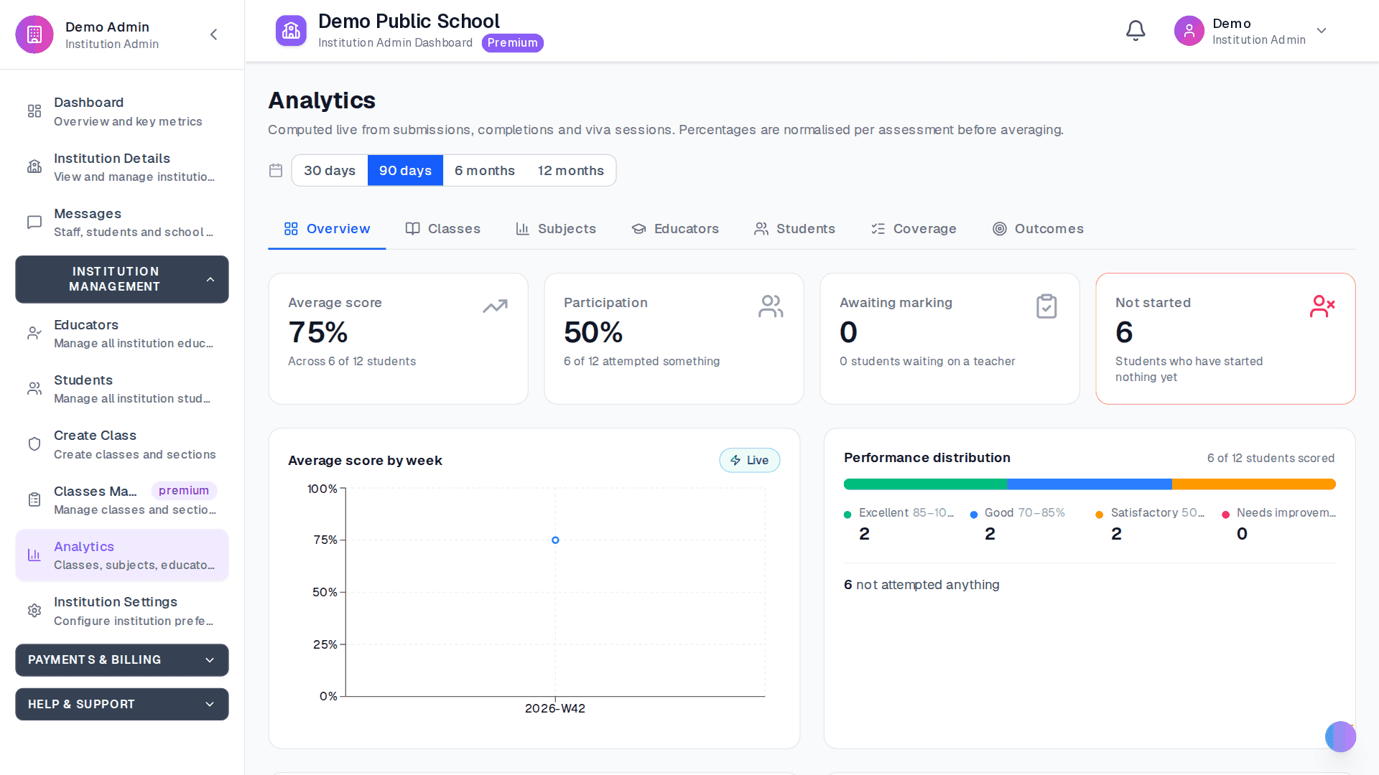Expand the Payments & Billing section
Screen dimensions: 1379x775
click(x=122, y=660)
